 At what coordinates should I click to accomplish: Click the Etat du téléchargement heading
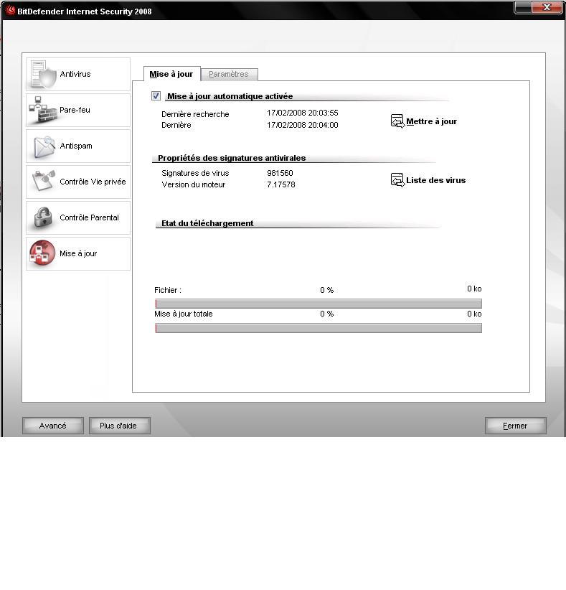coord(207,223)
